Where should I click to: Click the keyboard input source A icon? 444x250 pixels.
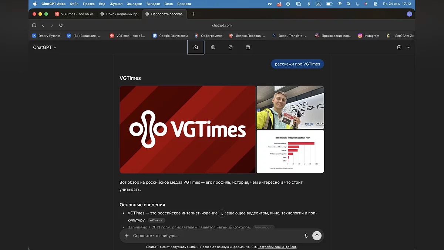(319, 4)
